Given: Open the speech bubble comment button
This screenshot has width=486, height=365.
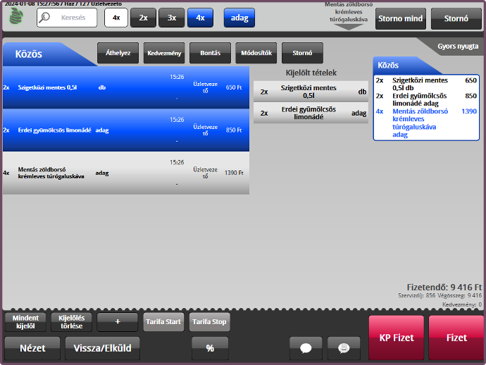Looking at the screenshot, I should click(305, 348).
